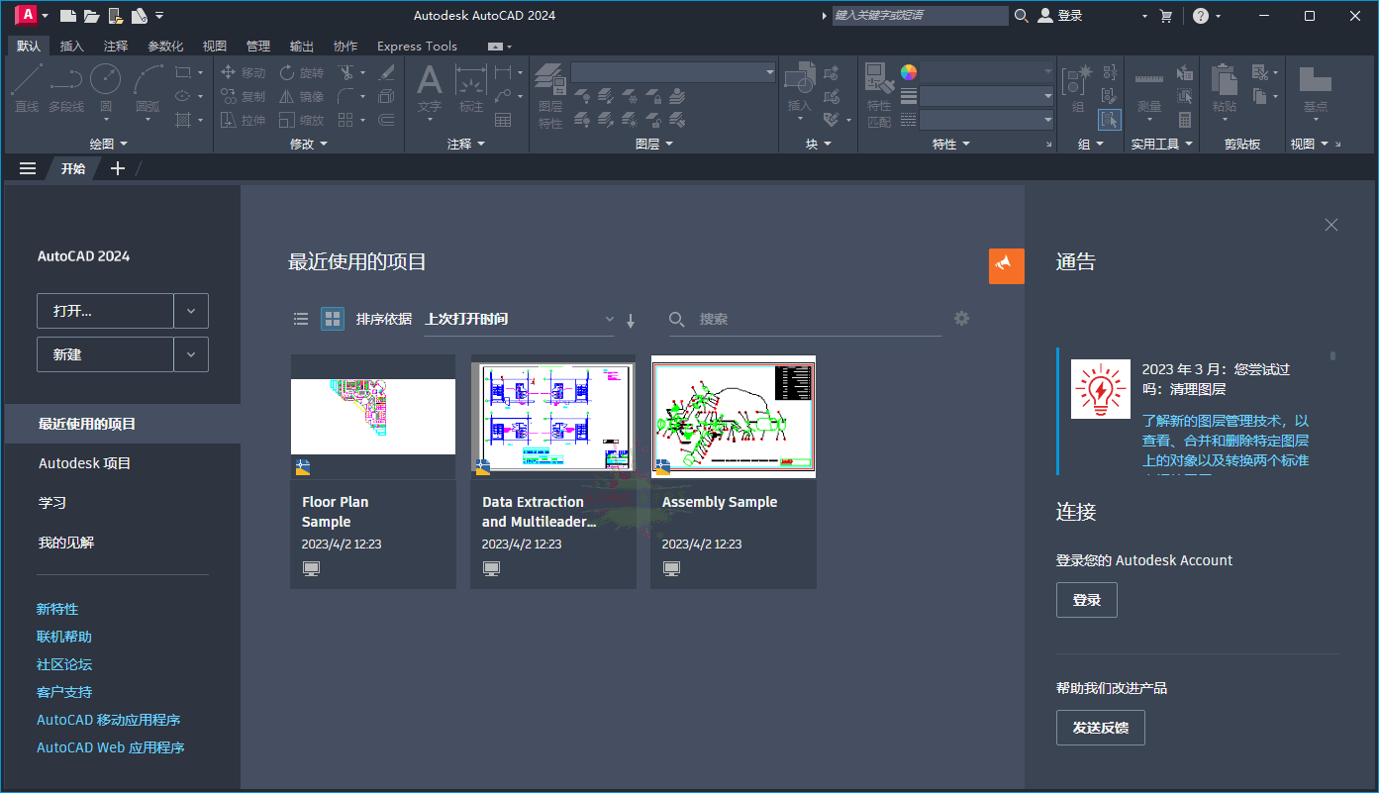Click the 发送反馈 feedback button
This screenshot has width=1379, height=793.
point(1100,727)
